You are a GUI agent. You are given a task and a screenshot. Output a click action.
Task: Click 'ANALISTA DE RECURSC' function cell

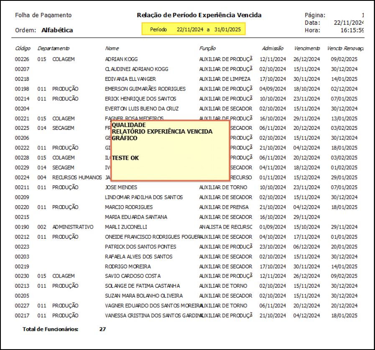[x=226, y=227]
